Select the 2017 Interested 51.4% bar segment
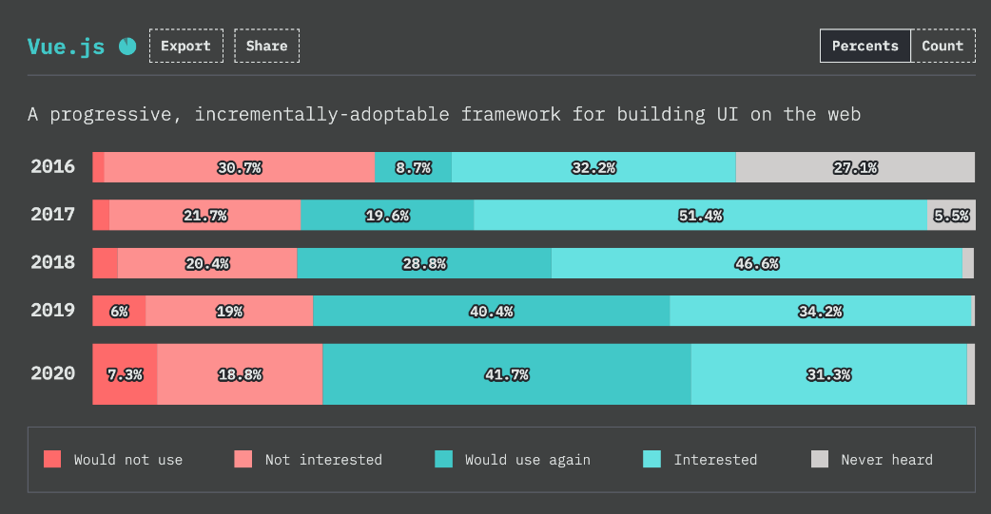Image resolution: width=991 pixels, height=514 pixels. pyautogui.click(x=700, y=215)
